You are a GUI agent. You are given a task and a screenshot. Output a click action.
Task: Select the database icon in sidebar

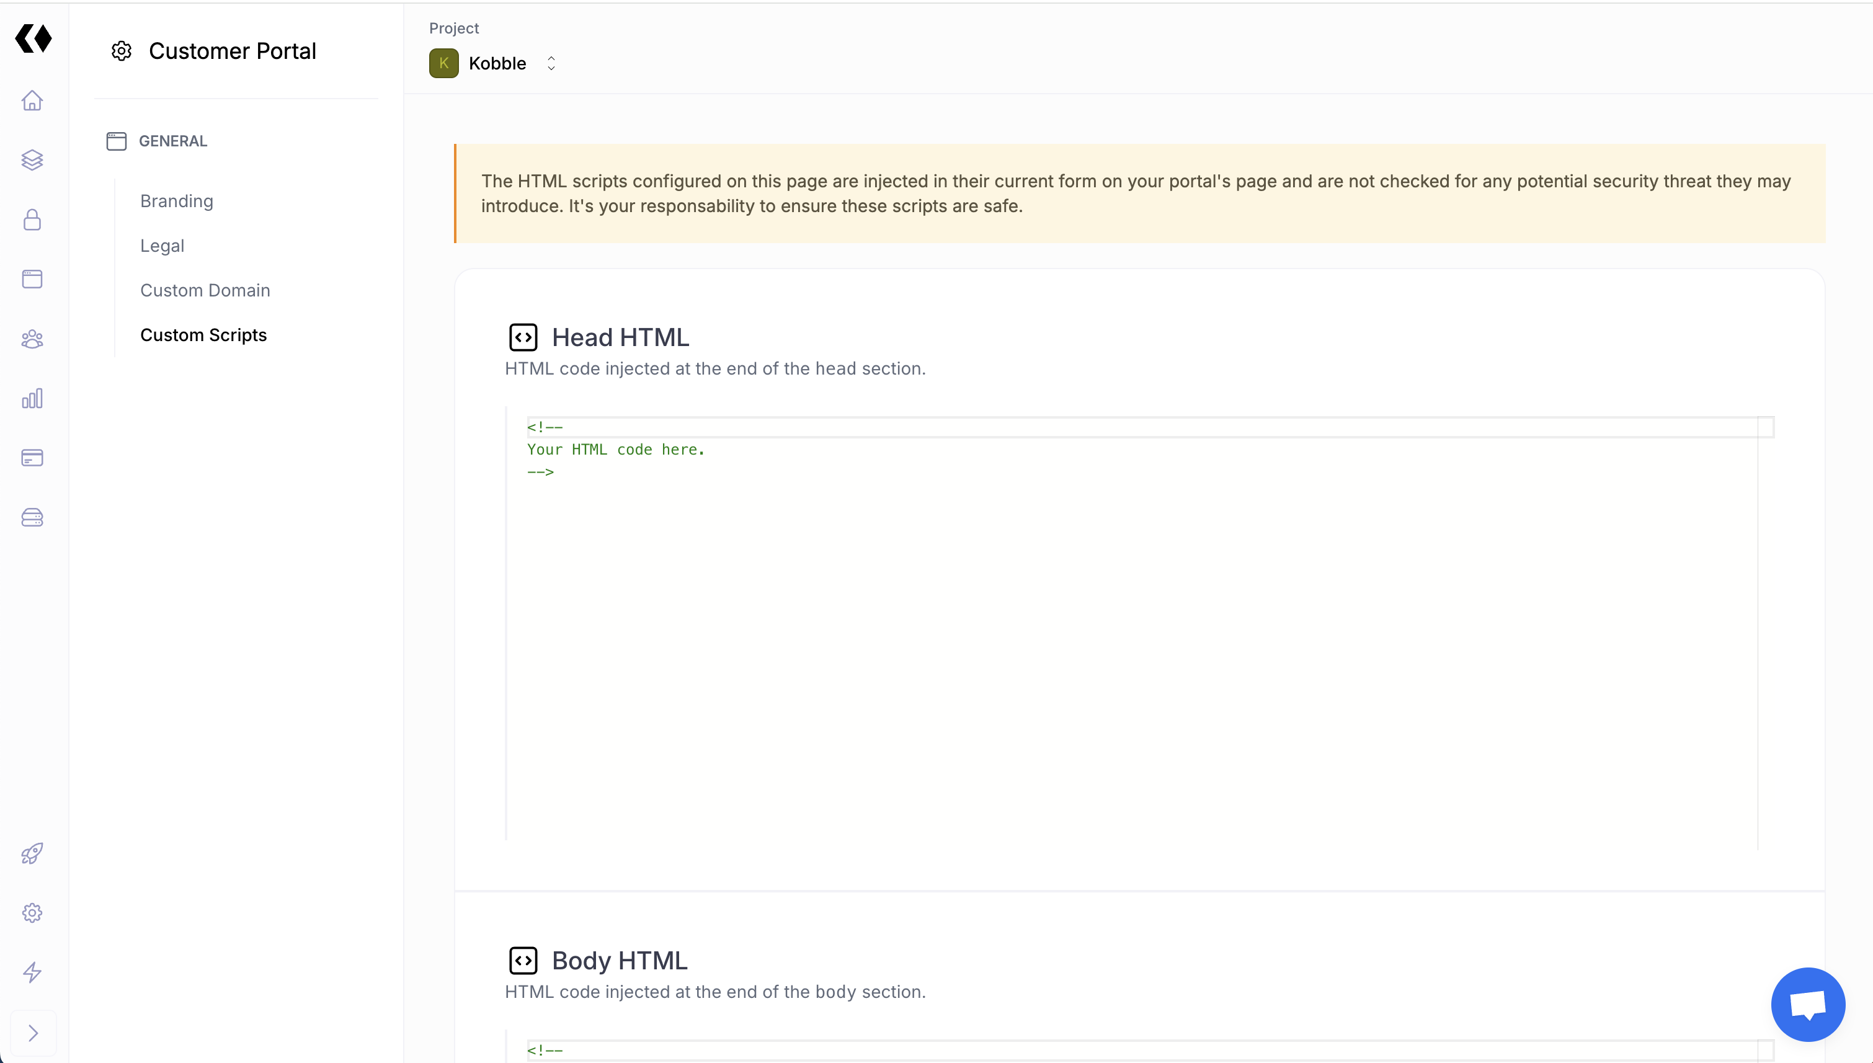pyautogui.click(x=32, y=518)
